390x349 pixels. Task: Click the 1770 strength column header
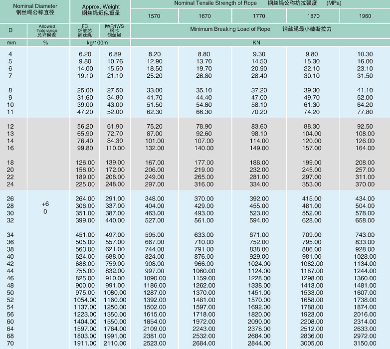[259, 16]
